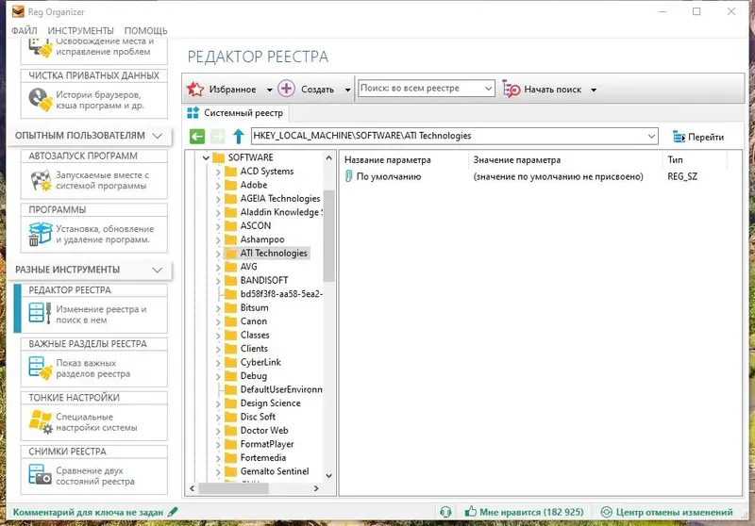
Task: Expand the Classes tree node
Action: pyautogui.click(x=218, y=336)
